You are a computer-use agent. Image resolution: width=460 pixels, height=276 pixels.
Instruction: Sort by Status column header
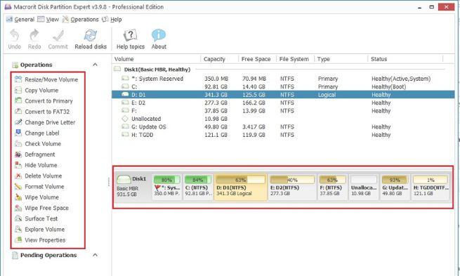point(405,59)
